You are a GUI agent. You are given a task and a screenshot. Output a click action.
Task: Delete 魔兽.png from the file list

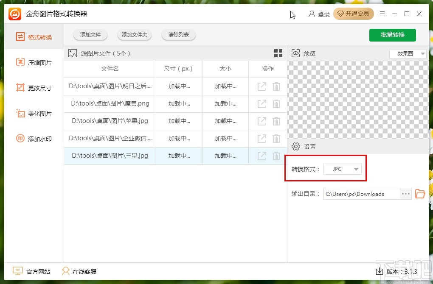point(276,103)
